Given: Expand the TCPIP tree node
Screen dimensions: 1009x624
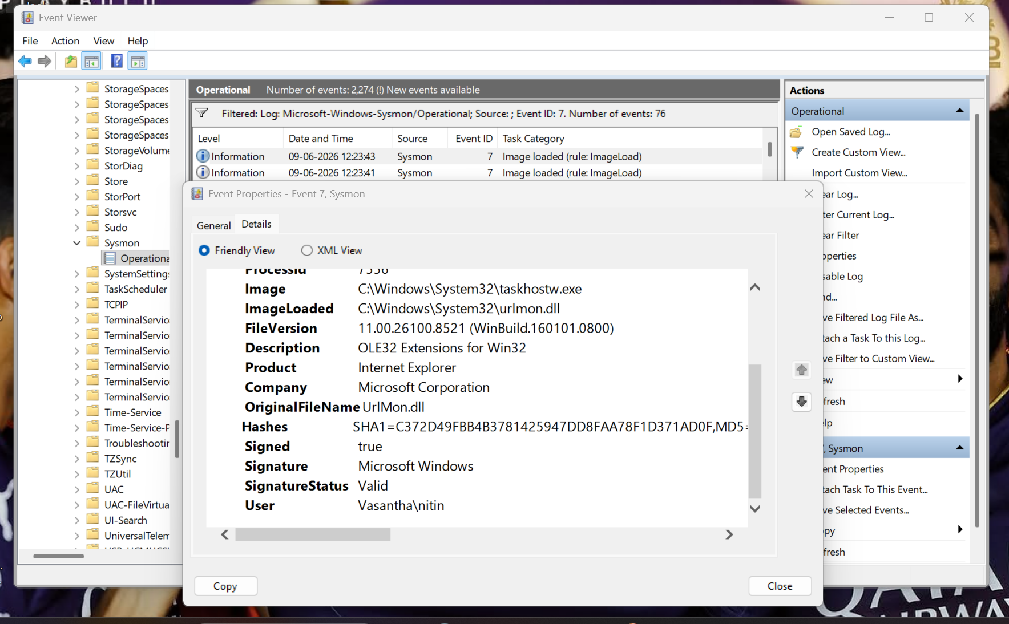Looking at the screenshot, I should [76, 305].
